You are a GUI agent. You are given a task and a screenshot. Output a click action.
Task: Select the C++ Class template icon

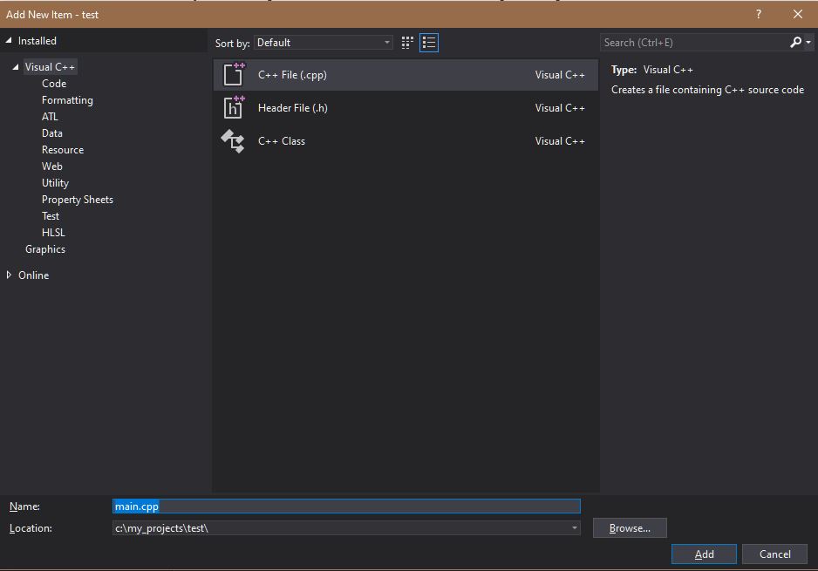233,141
